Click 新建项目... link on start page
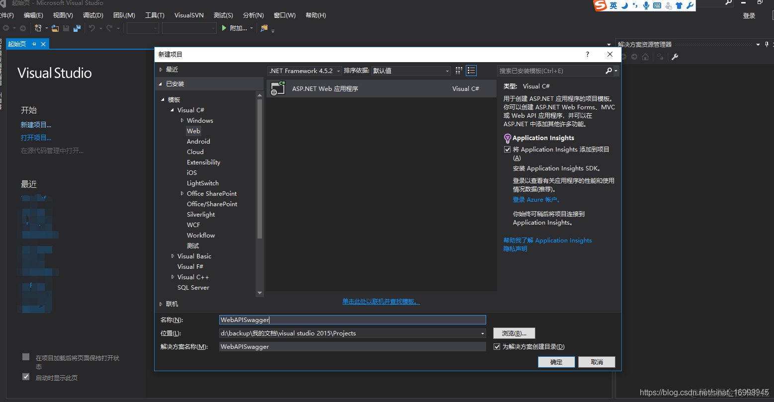This screenshot has height=402, width=774. click(36, 125)
